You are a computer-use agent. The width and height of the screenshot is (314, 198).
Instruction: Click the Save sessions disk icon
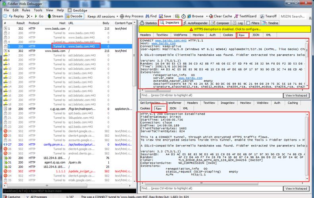click(161, 16)
